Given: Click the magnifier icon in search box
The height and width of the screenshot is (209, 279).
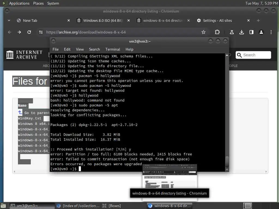Looking at the screenshot, I should point(239,55).
